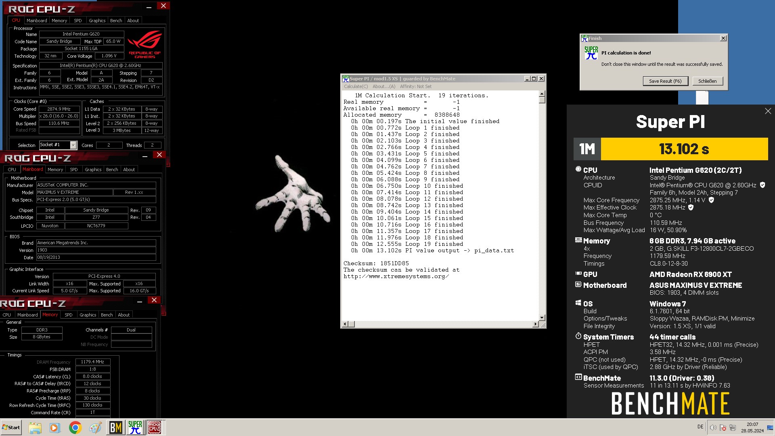The height and width of the screenshot is (436, 775).
Task: Select the SPD tab in the middle CPU-Z window
Action: click(x=73, y=170)
